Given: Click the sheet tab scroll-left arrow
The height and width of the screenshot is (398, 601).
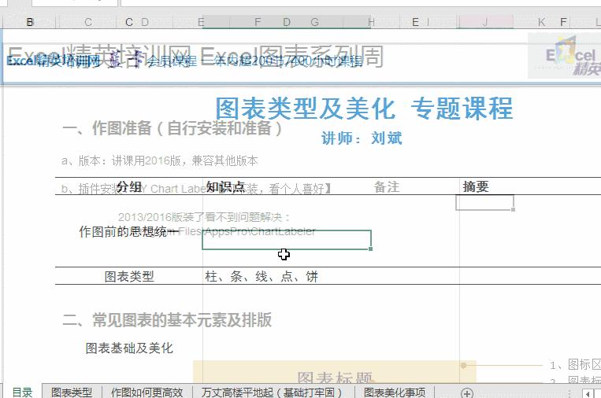Looking at the screenshot, I should (x=588, y=393).
